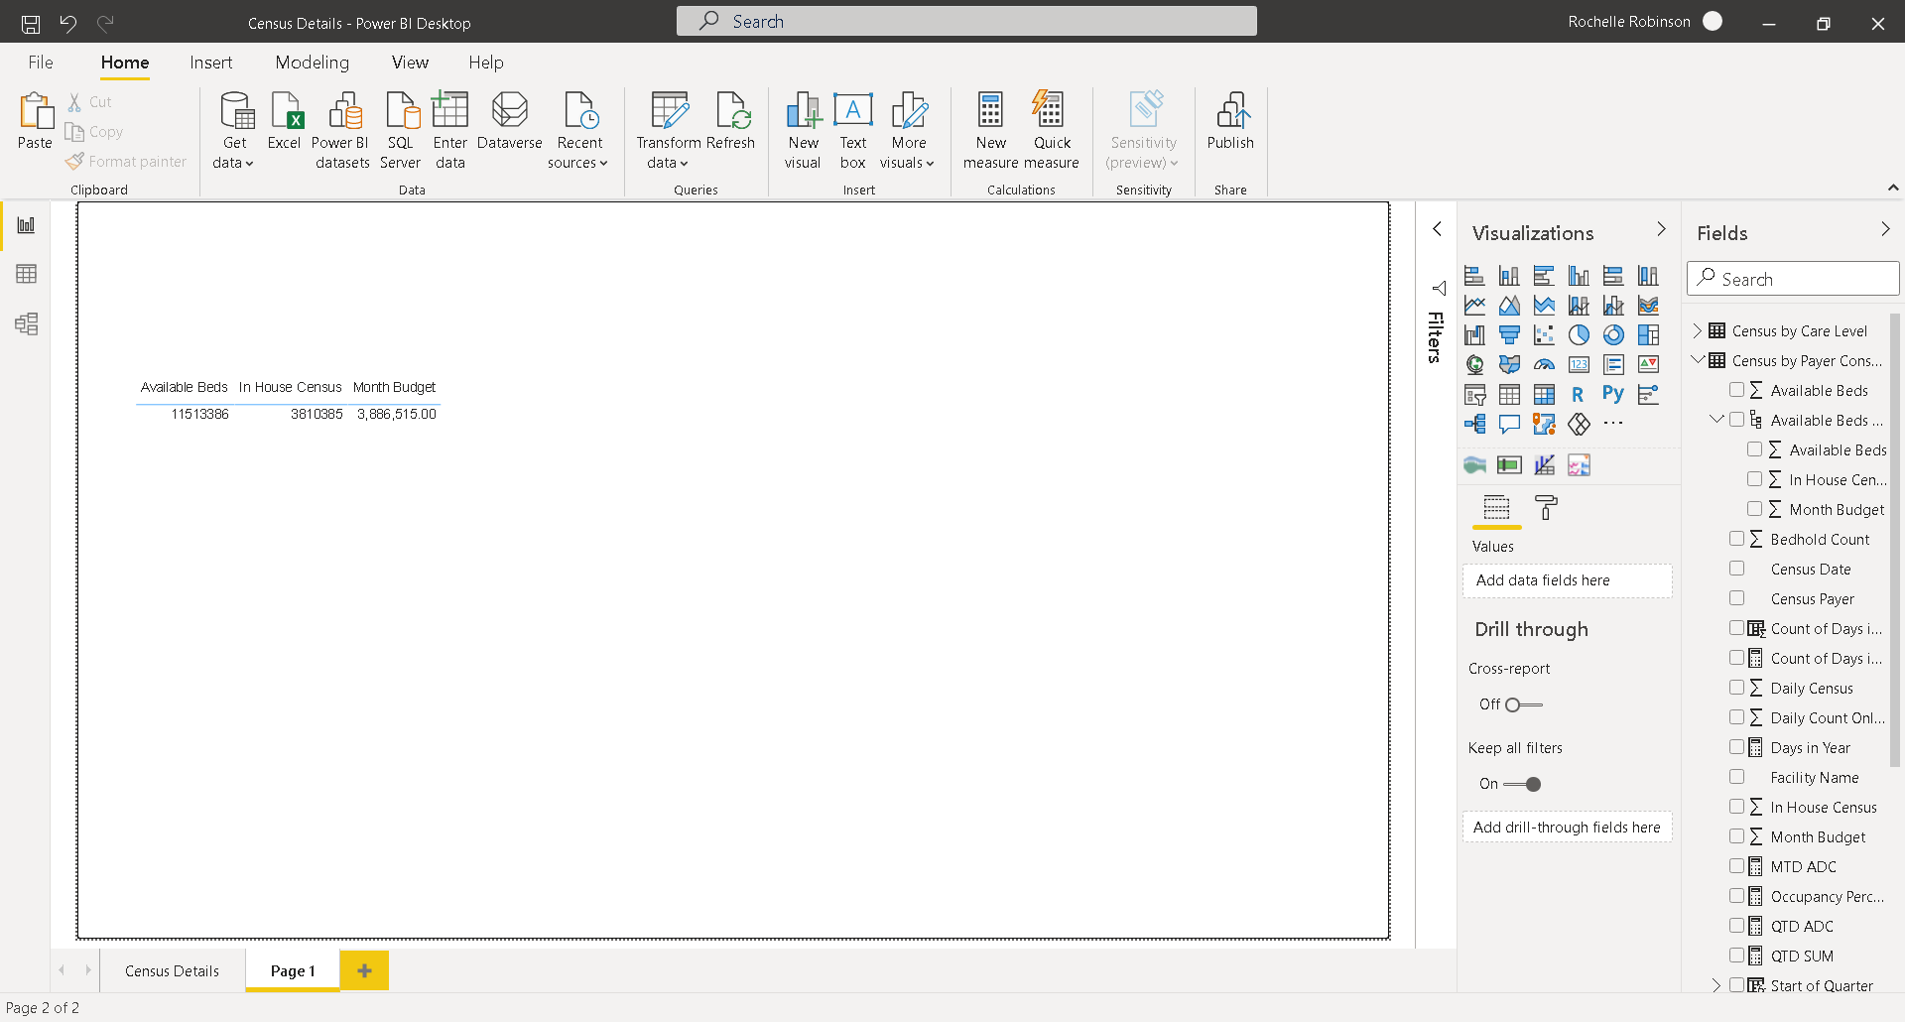Viewport: 1905px width, 1022px height.
Task: Collapse Available Beds hierarchy
Action: (x=1716, y=420)
